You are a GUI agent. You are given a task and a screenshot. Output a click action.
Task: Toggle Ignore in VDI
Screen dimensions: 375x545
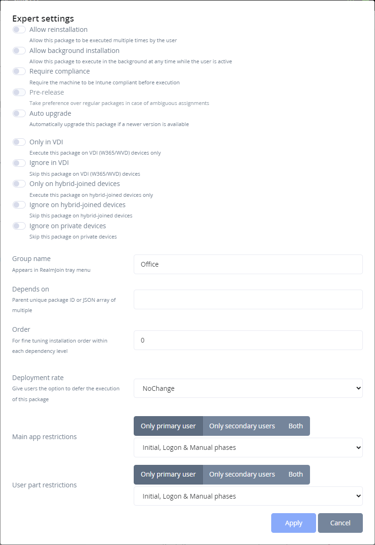click(19, 163)
